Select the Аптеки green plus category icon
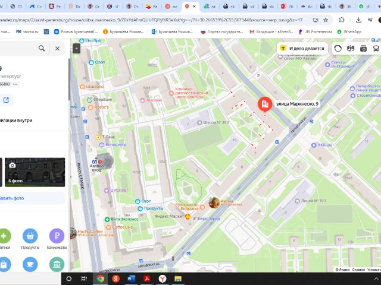 click(4, 236)
